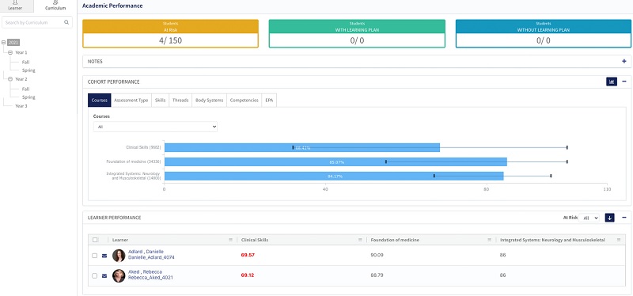Image resolution: width=633 pixels, height=296 pixels.
Task: Select Rebecca Aked's row checkbox
Action: point(94,275)
